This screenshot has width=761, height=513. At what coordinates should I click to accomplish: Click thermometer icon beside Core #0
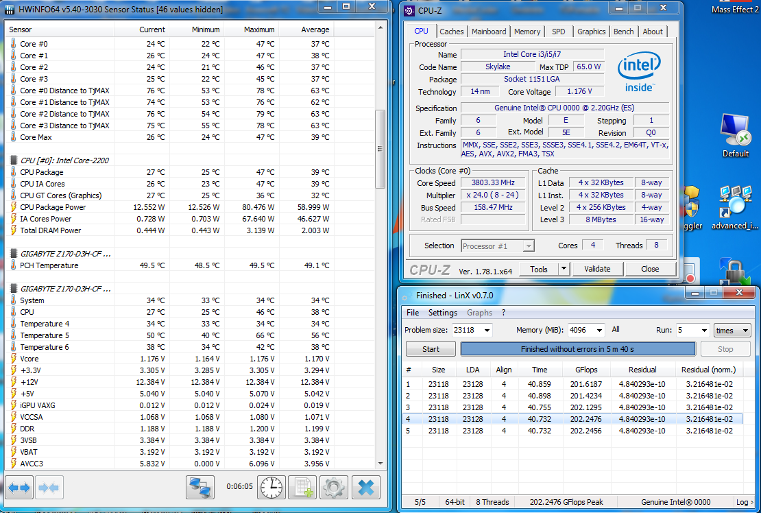tap(14, 44)
